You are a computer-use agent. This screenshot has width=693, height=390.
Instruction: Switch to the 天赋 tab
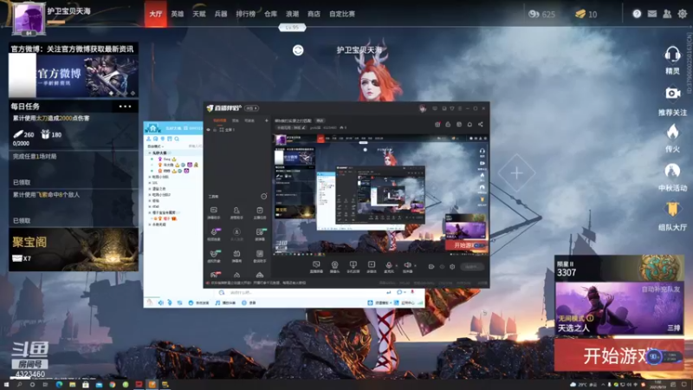point(199,14)
